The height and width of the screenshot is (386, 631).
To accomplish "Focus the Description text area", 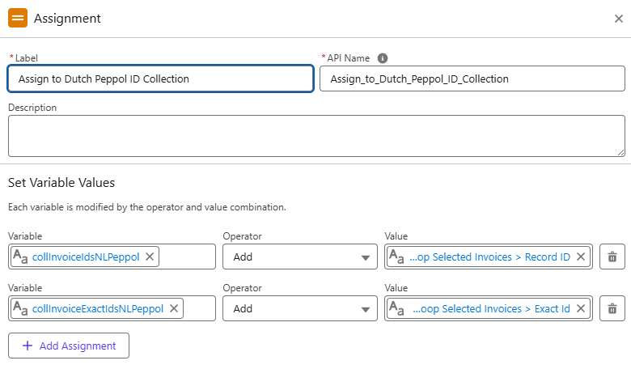I will point(316,136).
